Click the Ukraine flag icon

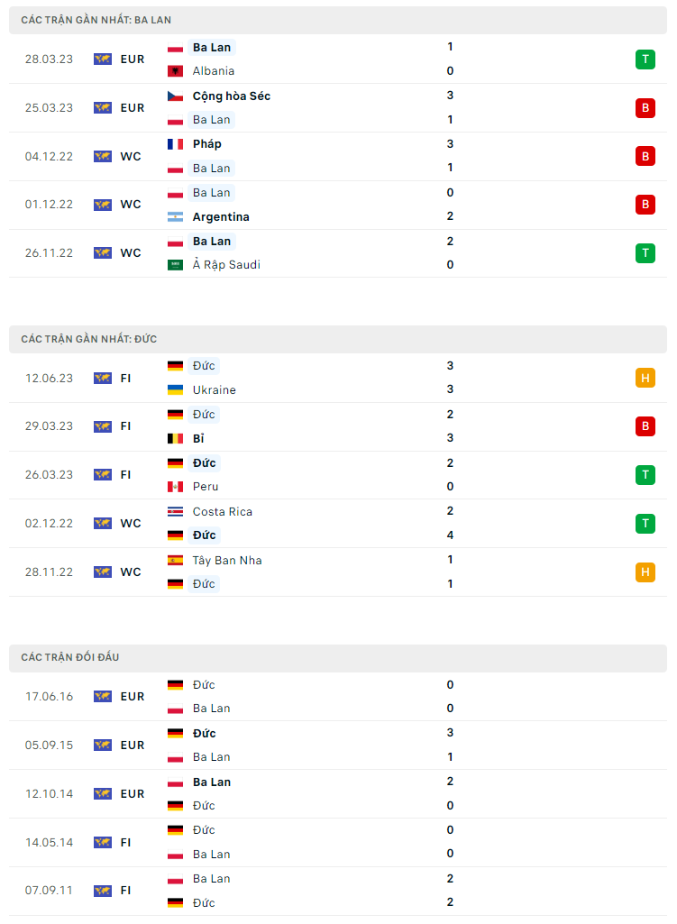pyautogui.click(x=175, y=390)
